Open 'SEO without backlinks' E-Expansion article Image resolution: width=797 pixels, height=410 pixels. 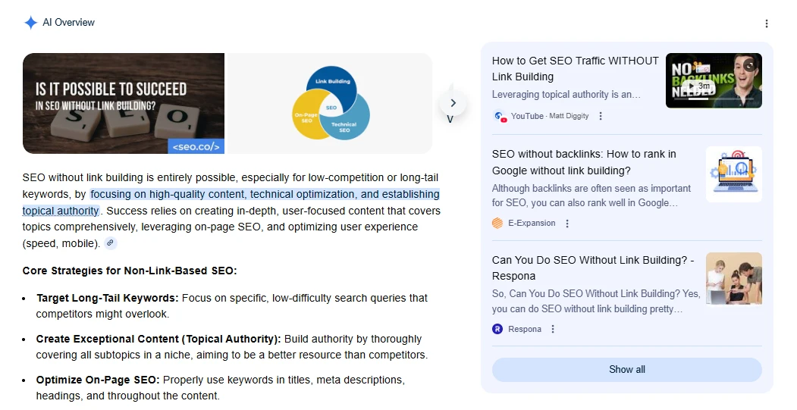pos(583,162)
